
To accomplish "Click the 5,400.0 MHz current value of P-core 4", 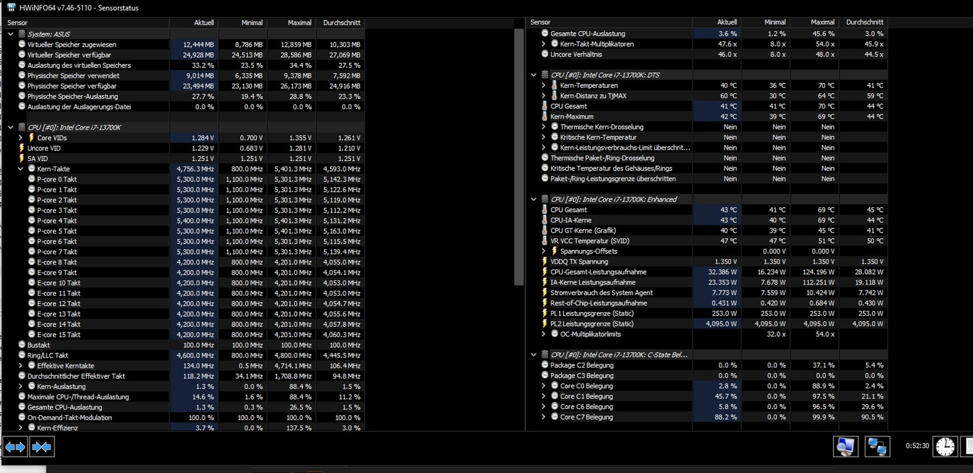I will pos(195,221).
